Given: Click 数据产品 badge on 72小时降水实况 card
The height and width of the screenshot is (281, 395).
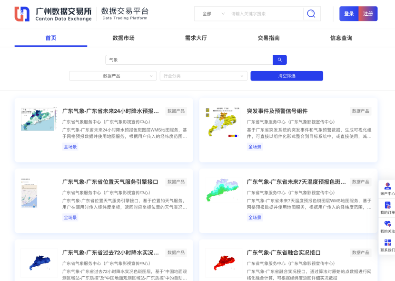Looking at the screenshot, I should pyautogui.click(x=176, y=253).
